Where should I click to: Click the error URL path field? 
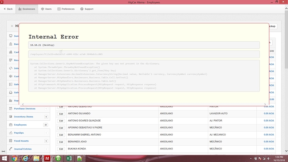(144, 54)
